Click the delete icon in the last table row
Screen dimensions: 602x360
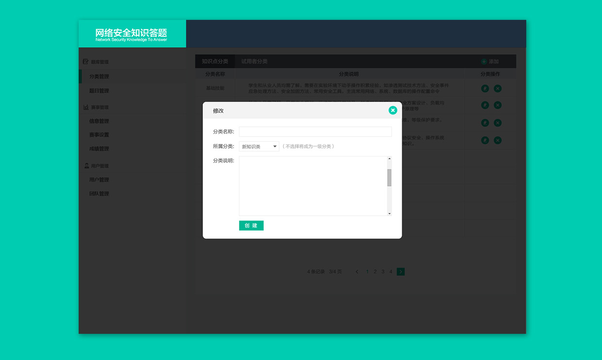click(498, 141)
